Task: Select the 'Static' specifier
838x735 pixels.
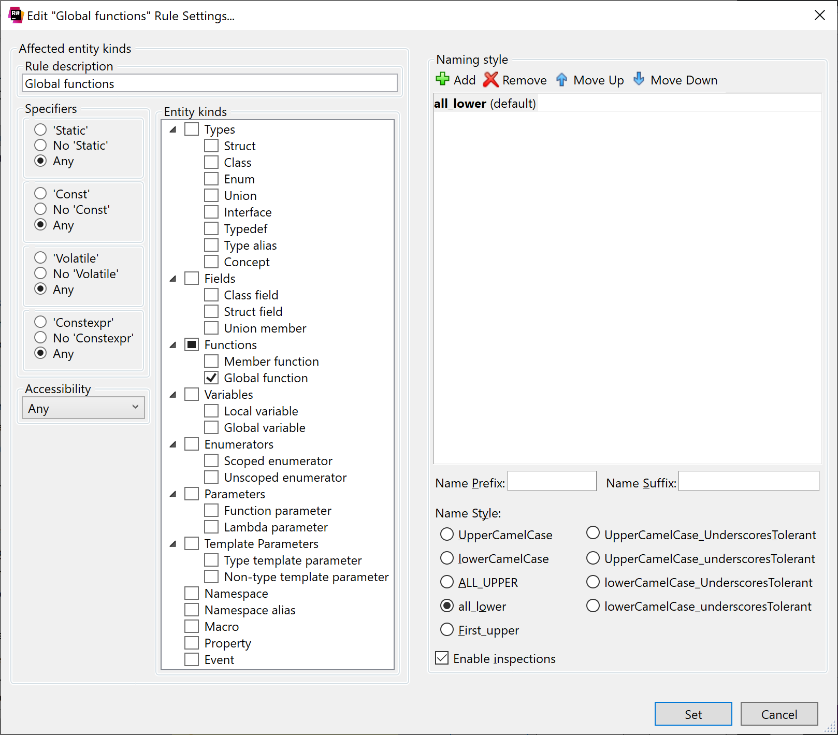Action: [x=41, y=129]
